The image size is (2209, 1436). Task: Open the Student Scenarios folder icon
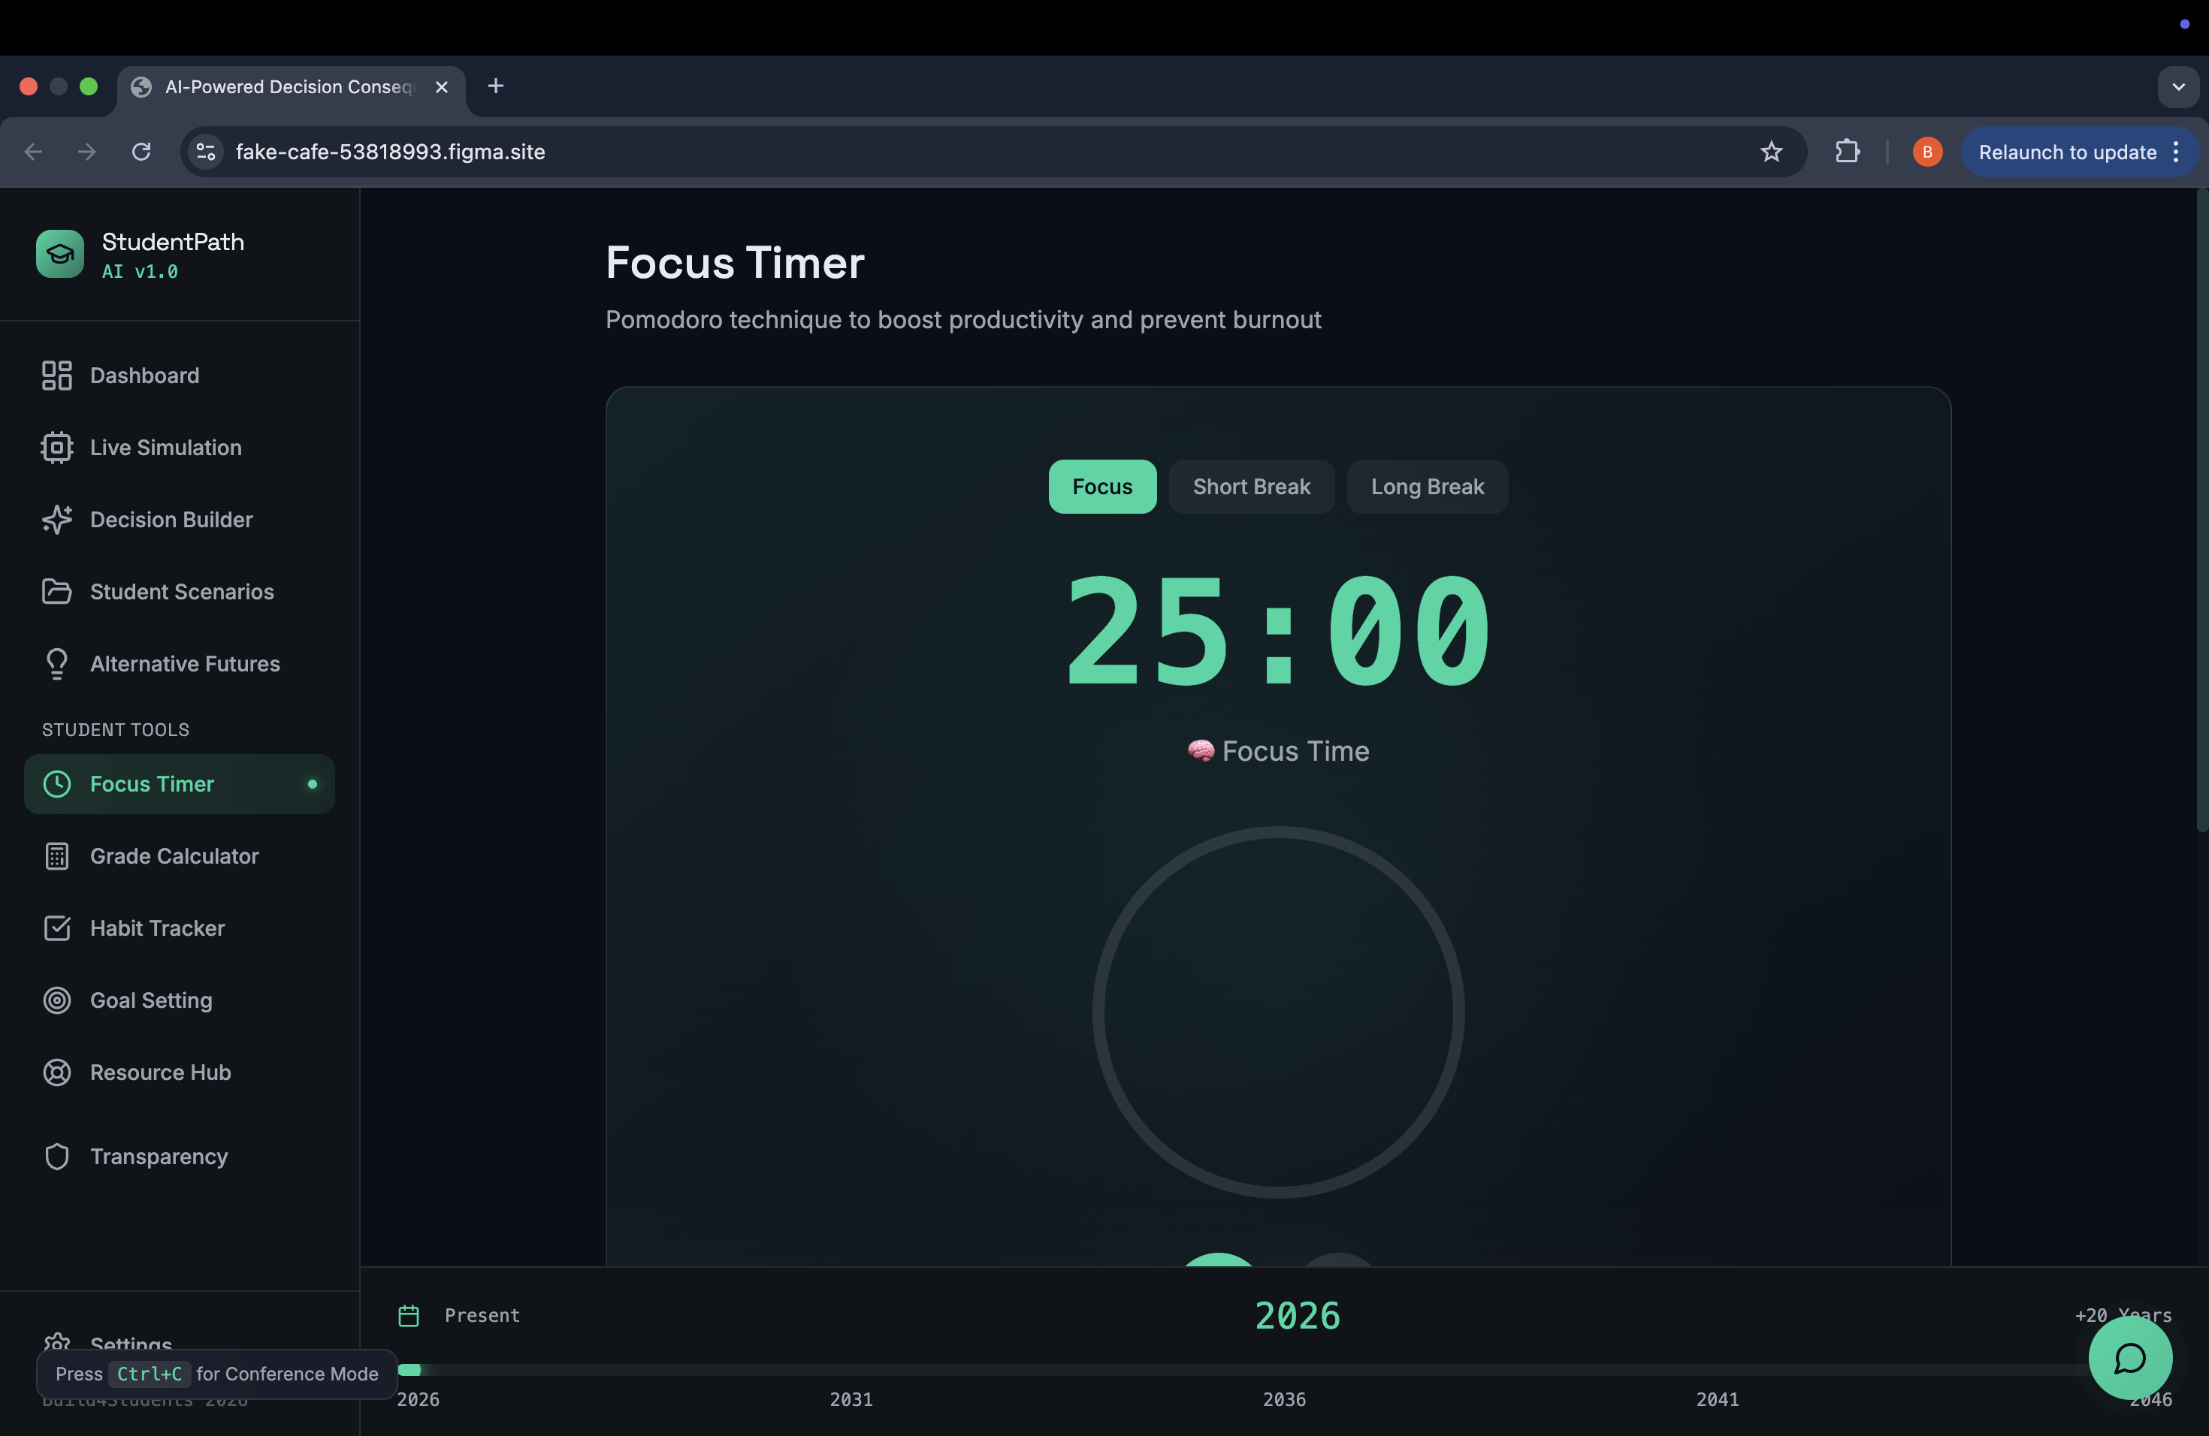point(56,592)
